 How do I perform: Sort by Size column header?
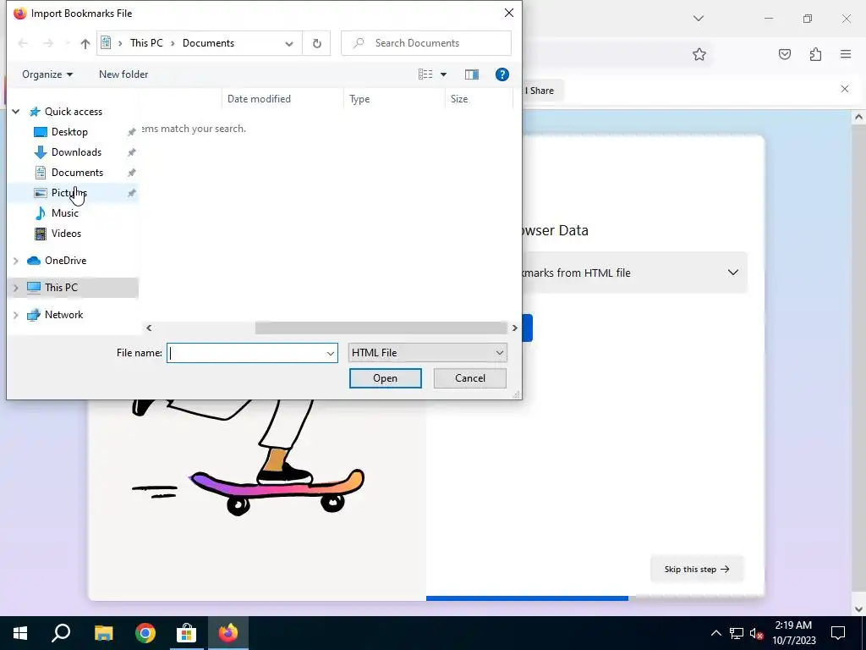point(479,99)
